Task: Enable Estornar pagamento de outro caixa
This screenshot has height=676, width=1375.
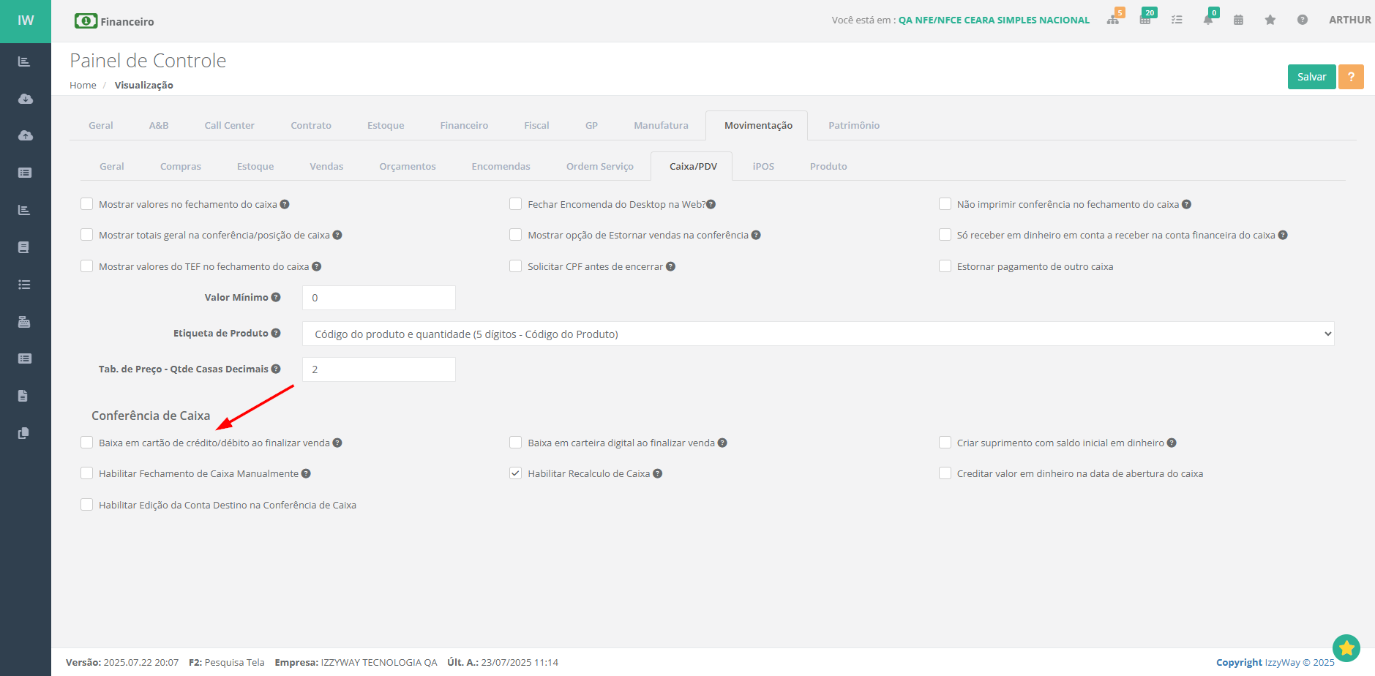Action: pyautogui.click(x=945, y=266)
